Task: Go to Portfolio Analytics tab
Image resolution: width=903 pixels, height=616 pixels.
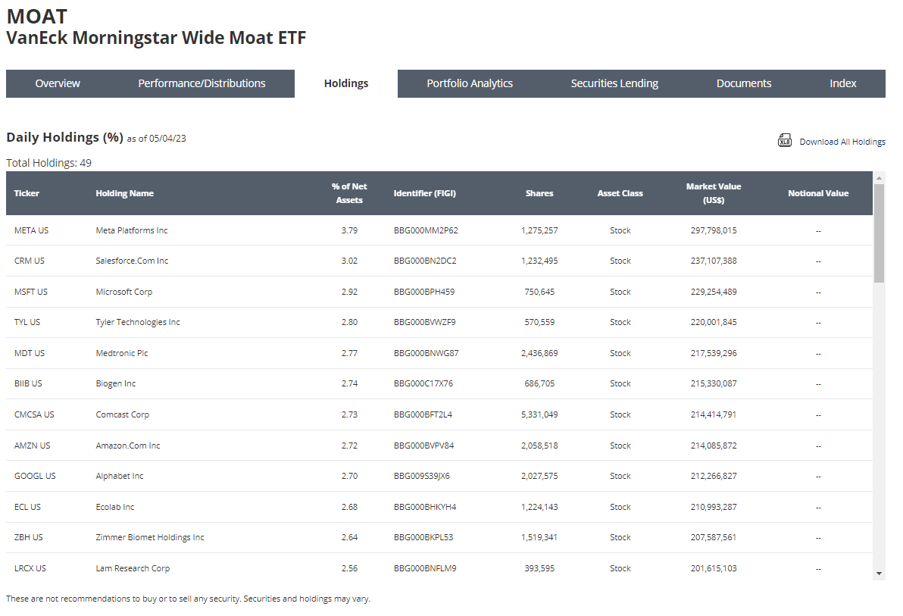Action: tap(470, 83)
